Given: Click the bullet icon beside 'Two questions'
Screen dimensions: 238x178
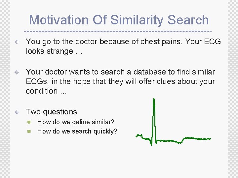Looking at the screenshot, I should (16, 112).
